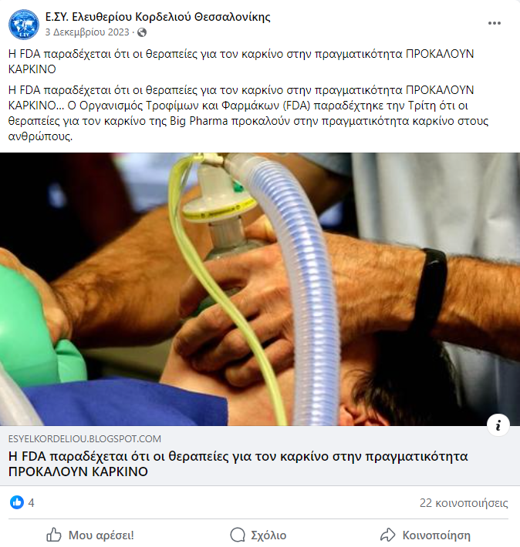Click the second paragraph mentioning Big Pharma

tap(248, 113)
